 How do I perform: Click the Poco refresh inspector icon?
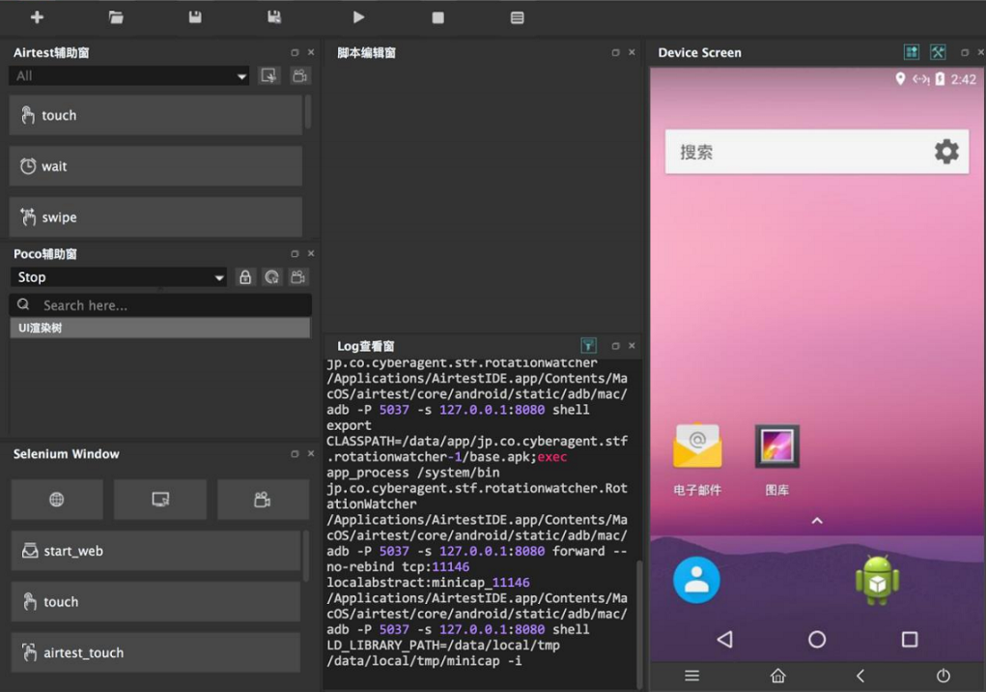pyautogui.click(x=272, y=277)
